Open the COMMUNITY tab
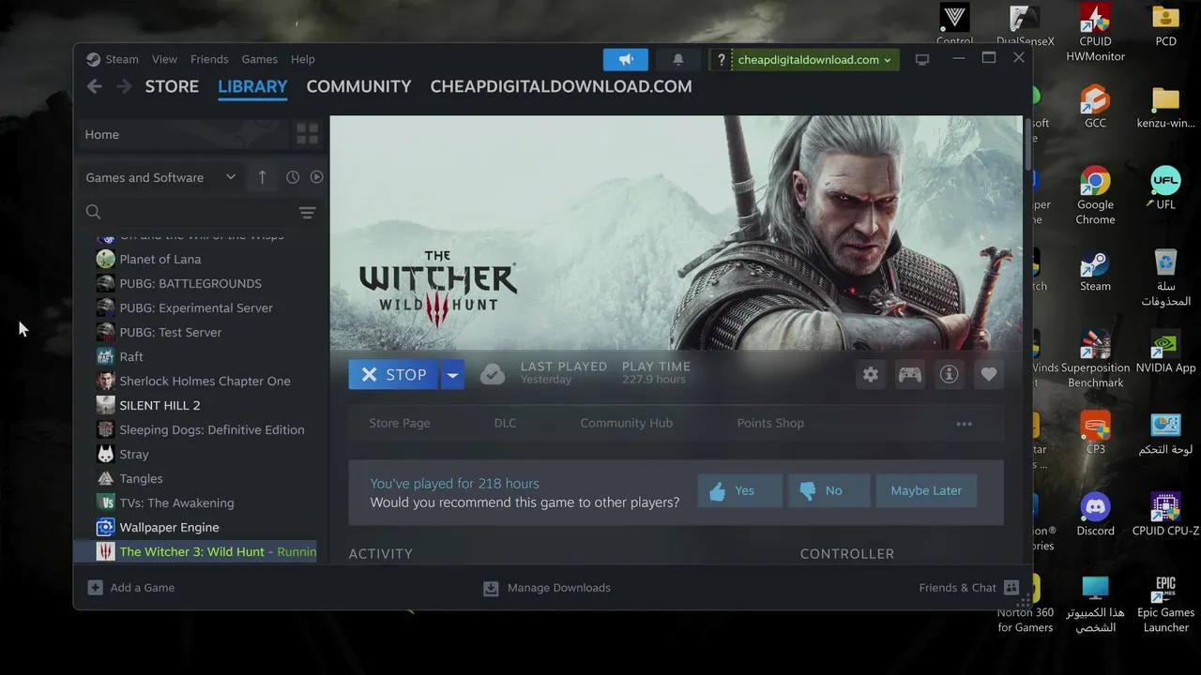This screenshot has width=1201, height=675. (358, 86)
